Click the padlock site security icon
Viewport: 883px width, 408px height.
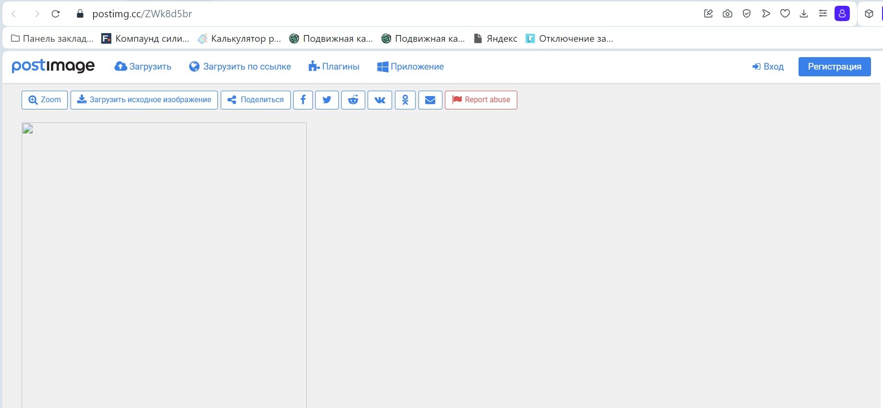pos(80,14)
